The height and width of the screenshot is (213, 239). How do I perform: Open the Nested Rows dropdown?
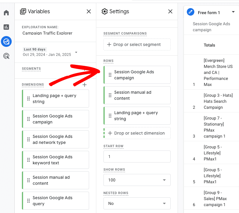pos(137,203)
